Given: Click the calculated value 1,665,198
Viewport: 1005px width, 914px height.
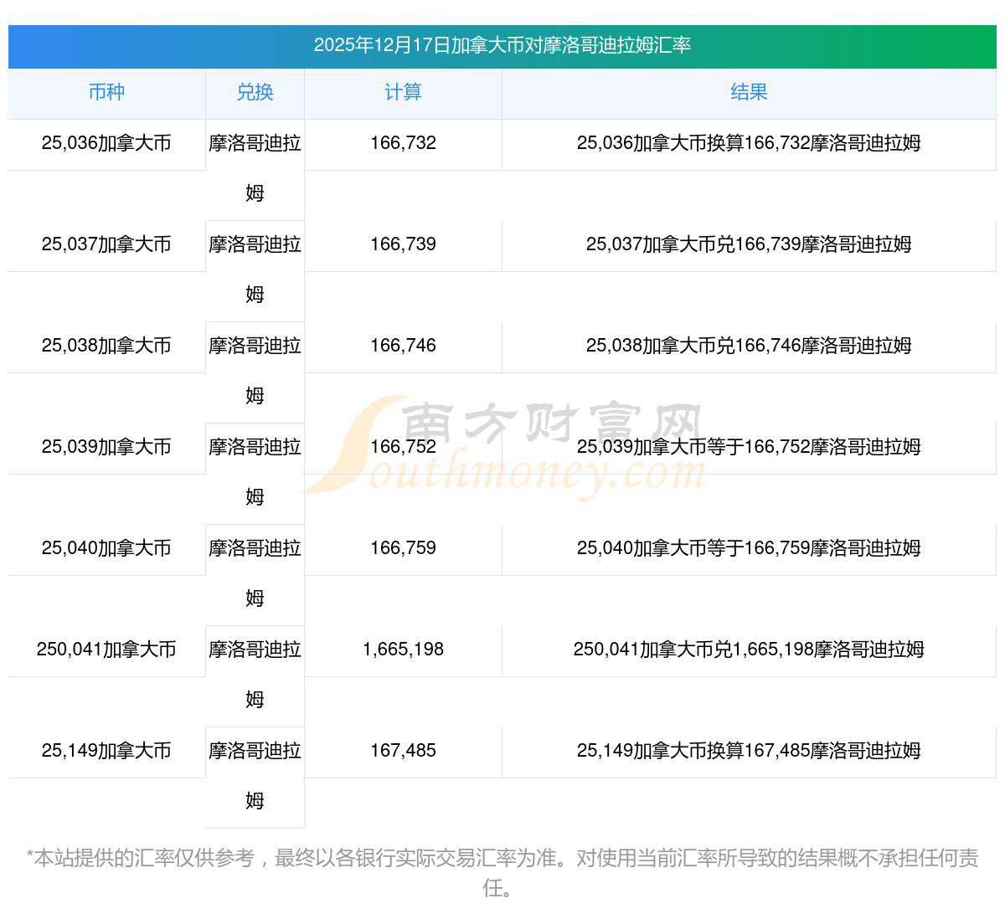Looking at the screenshot, I should [x=403, y=650].
